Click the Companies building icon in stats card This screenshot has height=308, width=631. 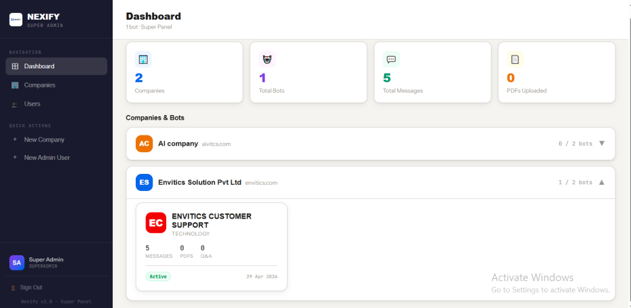click(x=143, y=60)
